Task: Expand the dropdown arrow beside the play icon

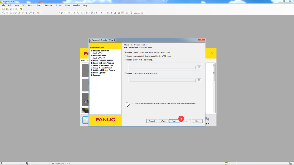Action: point(105,13)
